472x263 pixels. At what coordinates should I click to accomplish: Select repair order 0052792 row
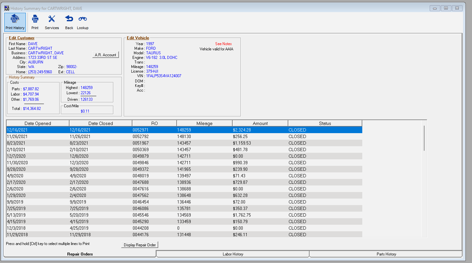click(x=184, y=136)
